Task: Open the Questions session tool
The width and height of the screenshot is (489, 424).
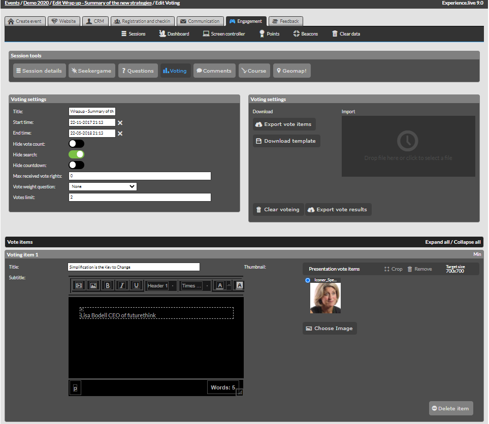Action: click(x=137, y=71)
